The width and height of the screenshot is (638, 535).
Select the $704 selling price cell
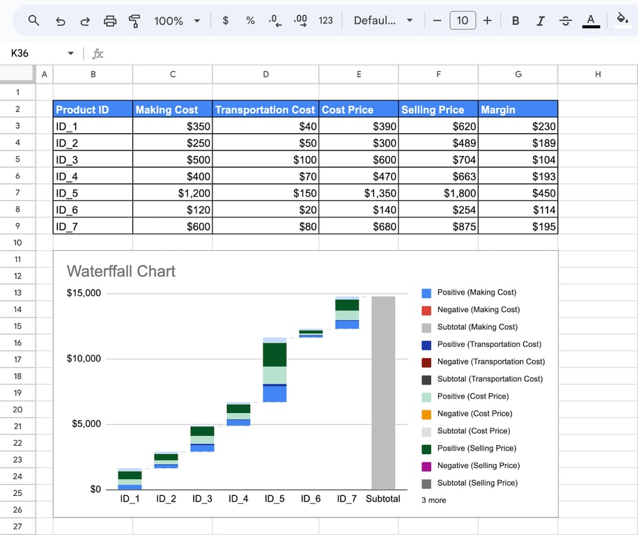point(438,159)
